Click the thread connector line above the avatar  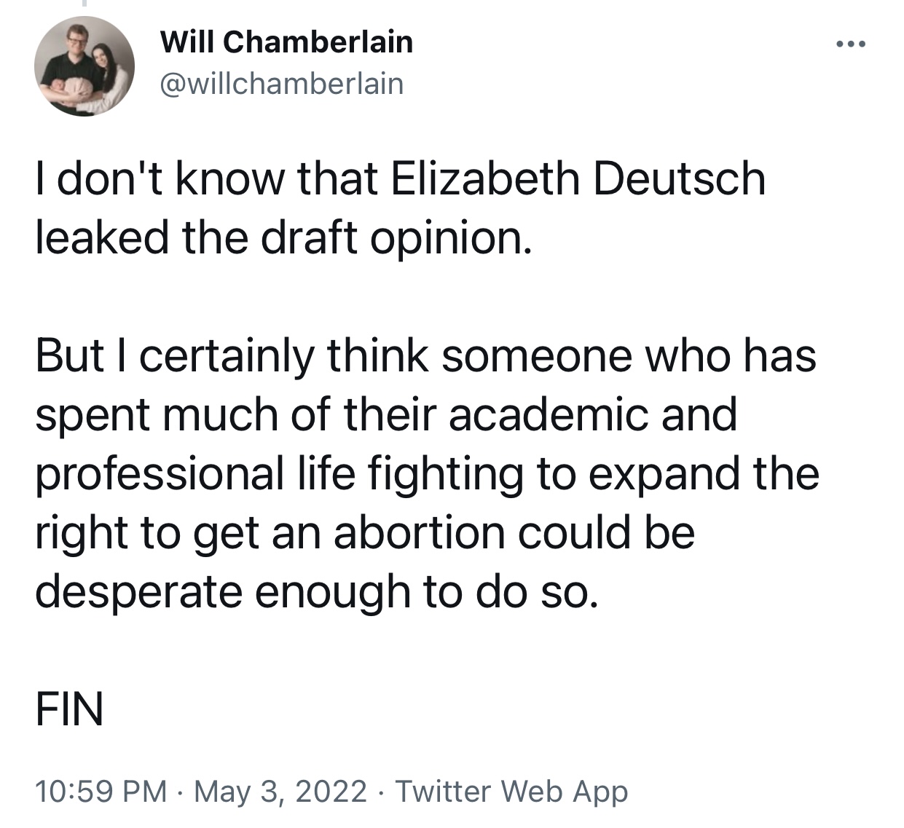(x=84, y=3)
